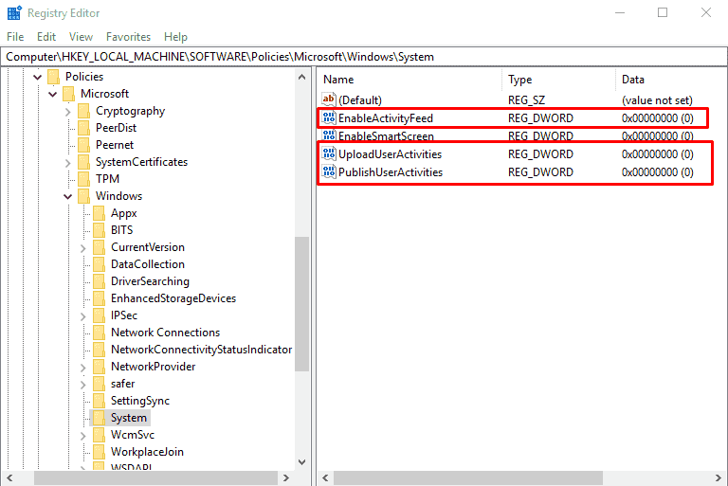Click the values pane scroll right arrow
The width and height of the screenshot is (728, 486).
click(x=718, y=477)
